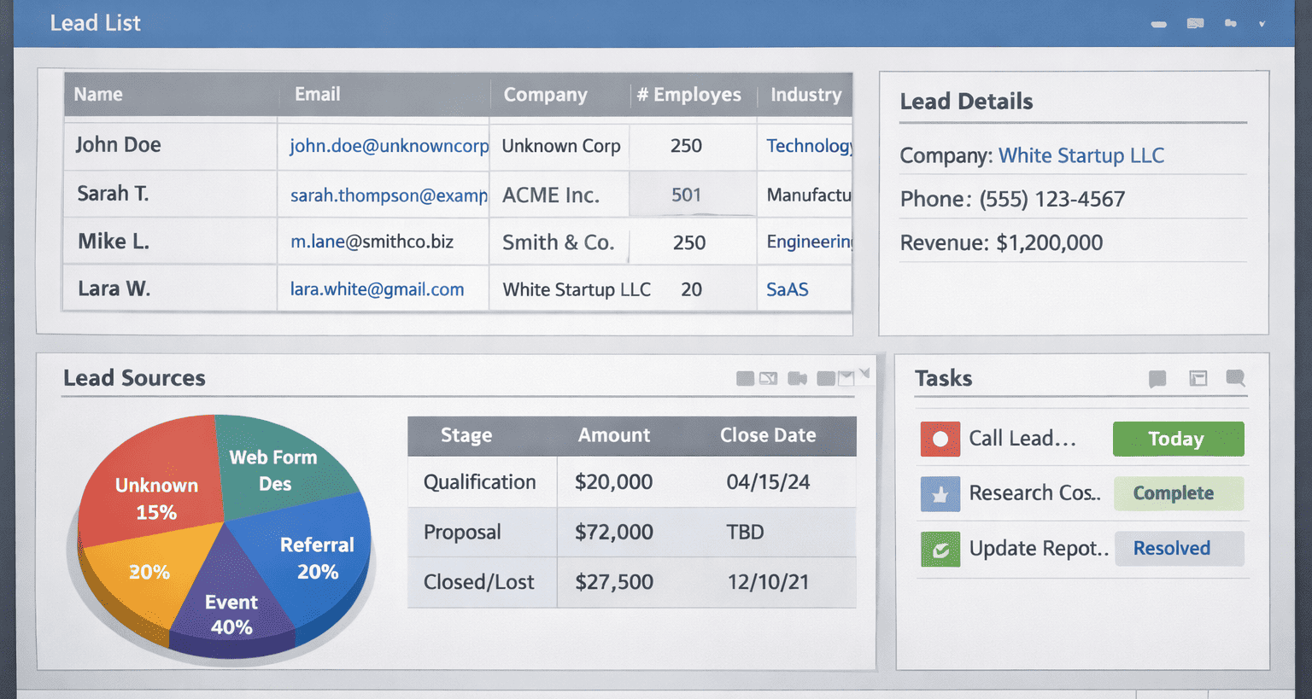Click the window layout icon in Tasks header
The image size is (1312, 699).
[1198, 378]
